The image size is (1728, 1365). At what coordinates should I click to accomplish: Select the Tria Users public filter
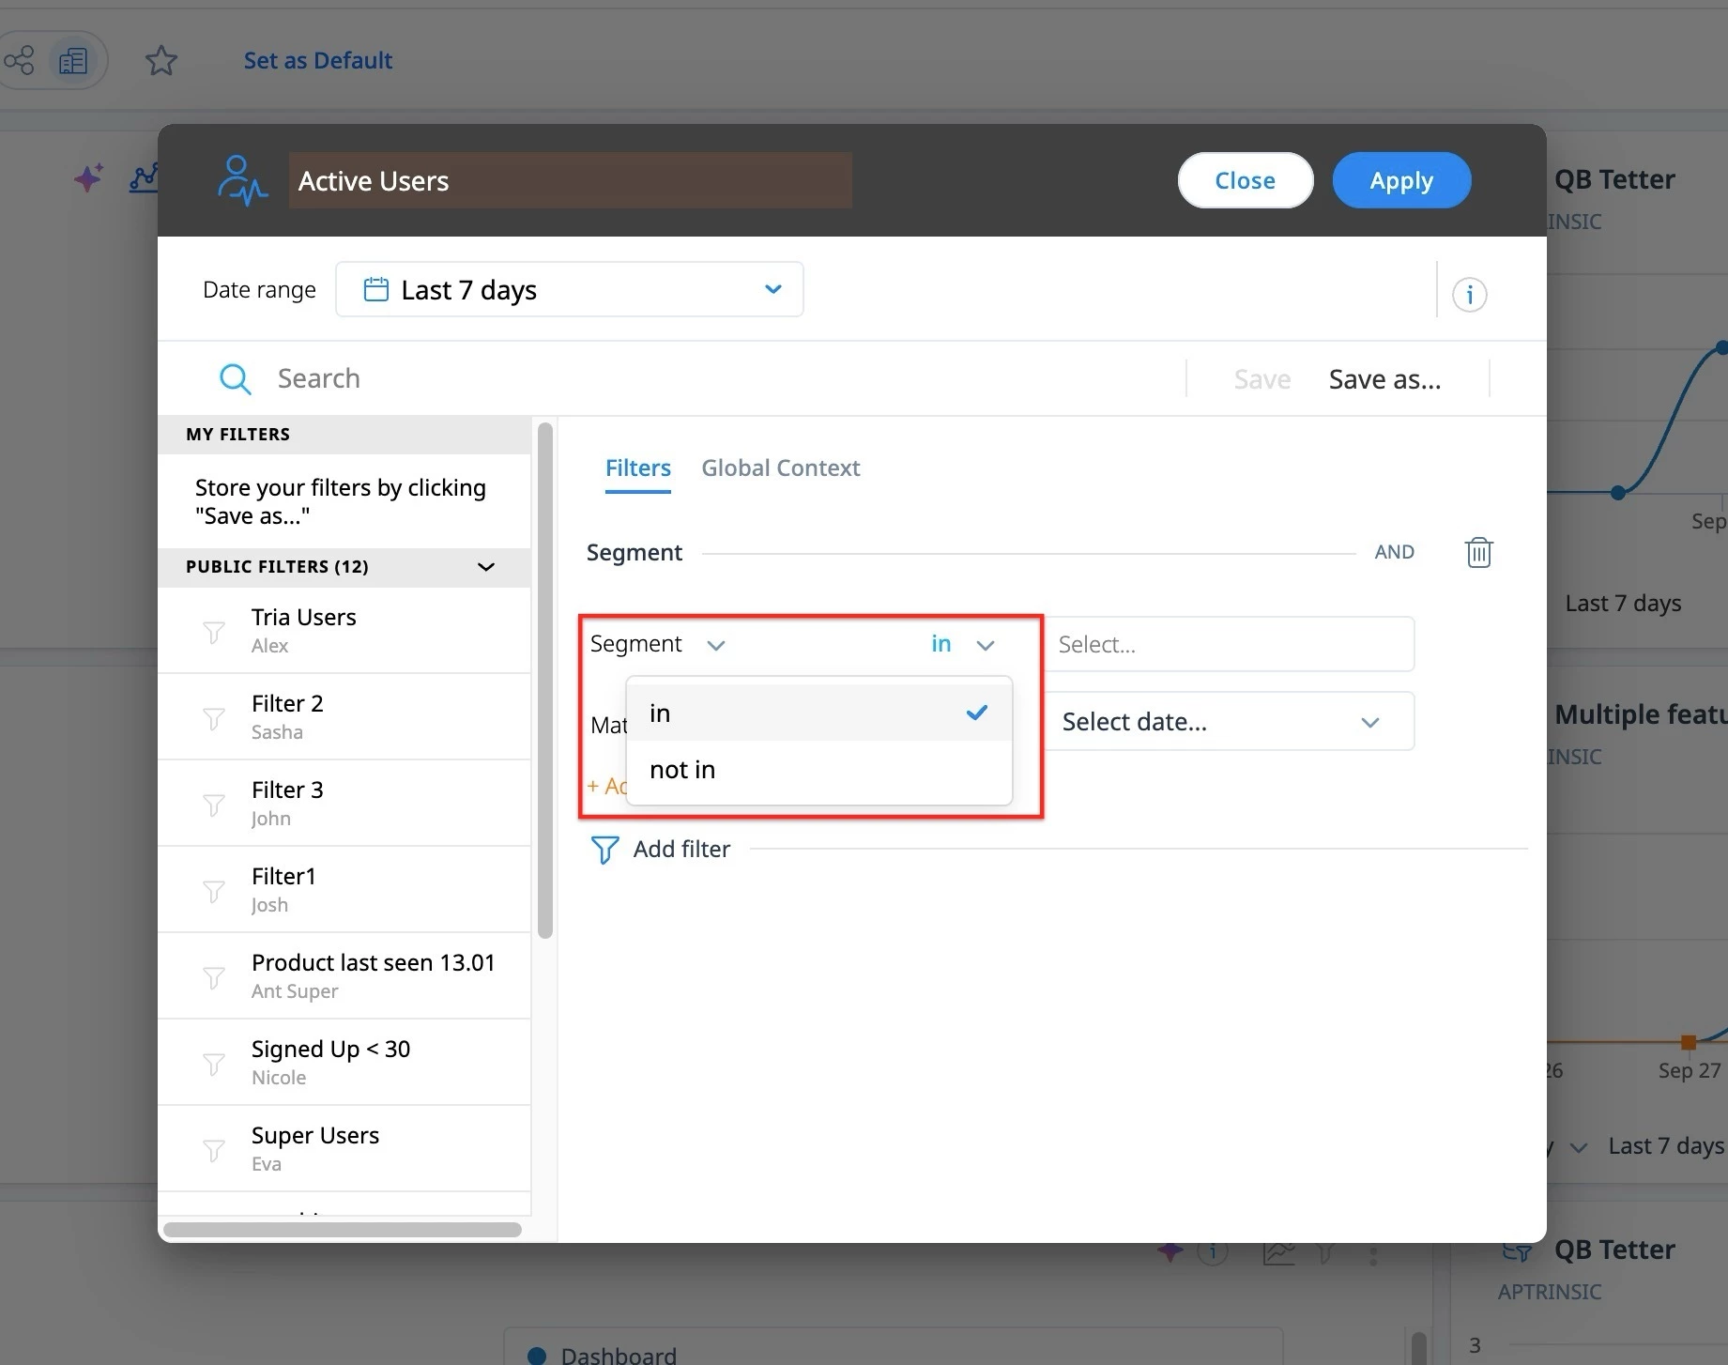point(344,630)
